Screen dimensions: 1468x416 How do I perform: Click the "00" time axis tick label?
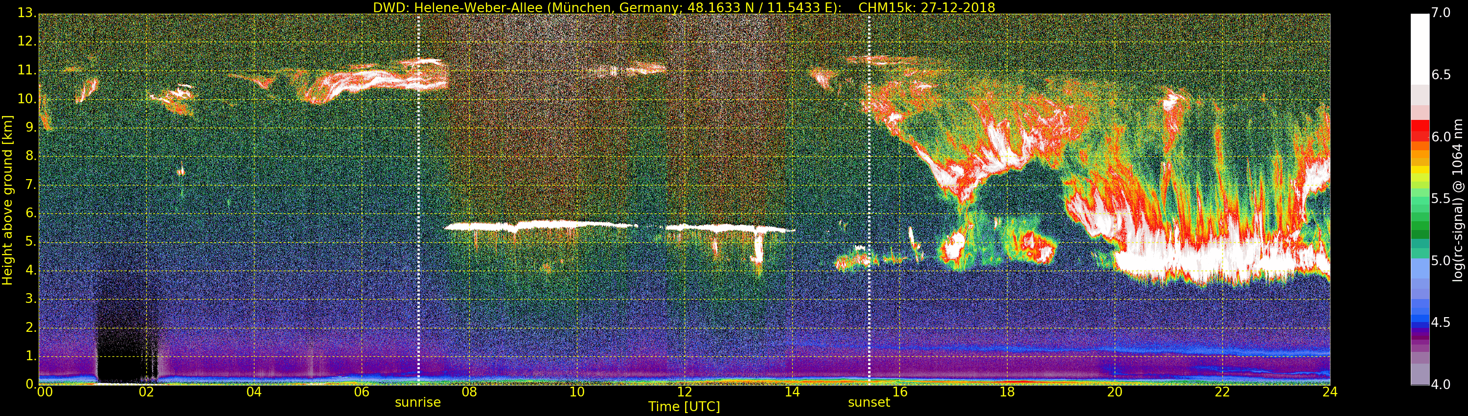click(x=44, y=392)
